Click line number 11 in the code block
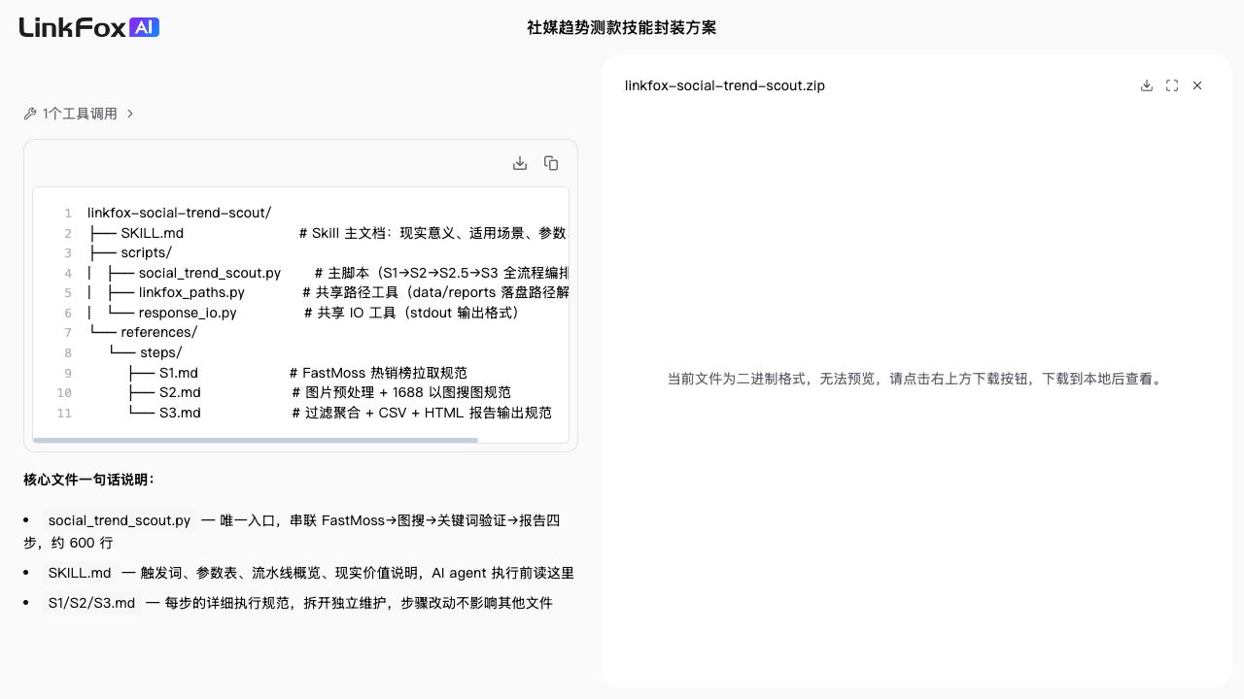The height and width of the screenshot is (699, 1244). (64, 413)
